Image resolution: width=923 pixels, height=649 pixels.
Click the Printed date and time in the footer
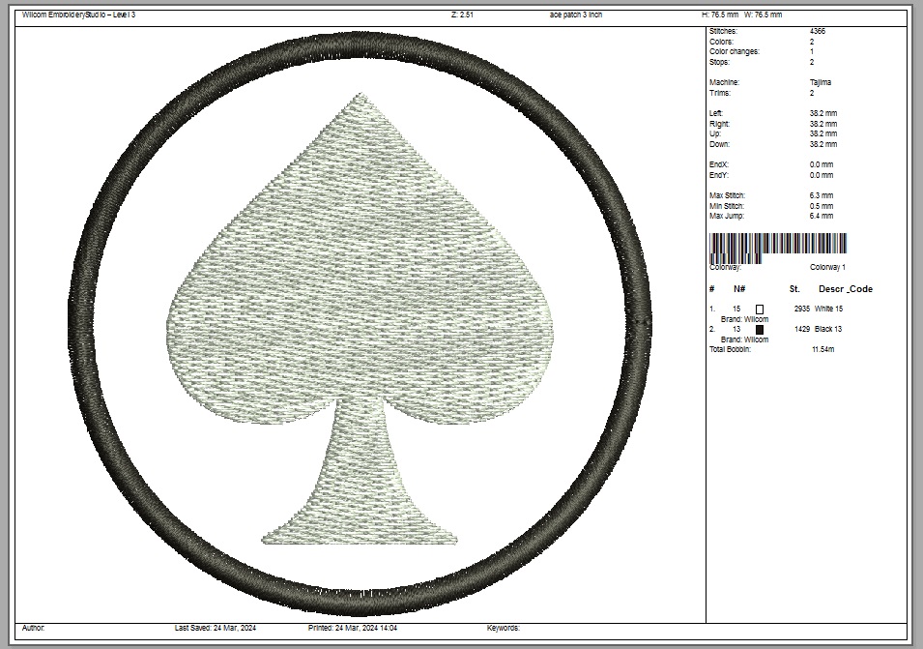click(353, 628)
